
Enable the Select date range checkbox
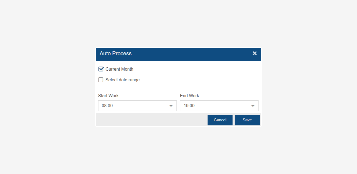point(101,80)
